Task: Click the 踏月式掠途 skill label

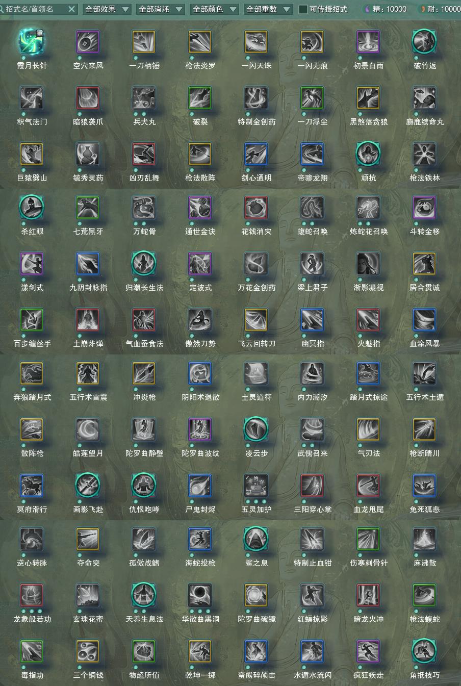Action: point(369,397)
